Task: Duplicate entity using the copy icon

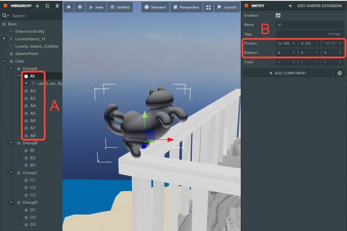Action: (47, 6)
